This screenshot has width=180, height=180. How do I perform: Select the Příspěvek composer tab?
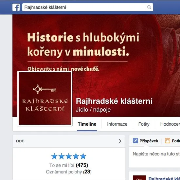click(145, 141)
